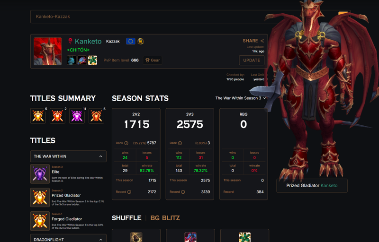The image size is (379, 242).
Task: Open the purple Elite titles summary badge
Action: click(77, 116)
